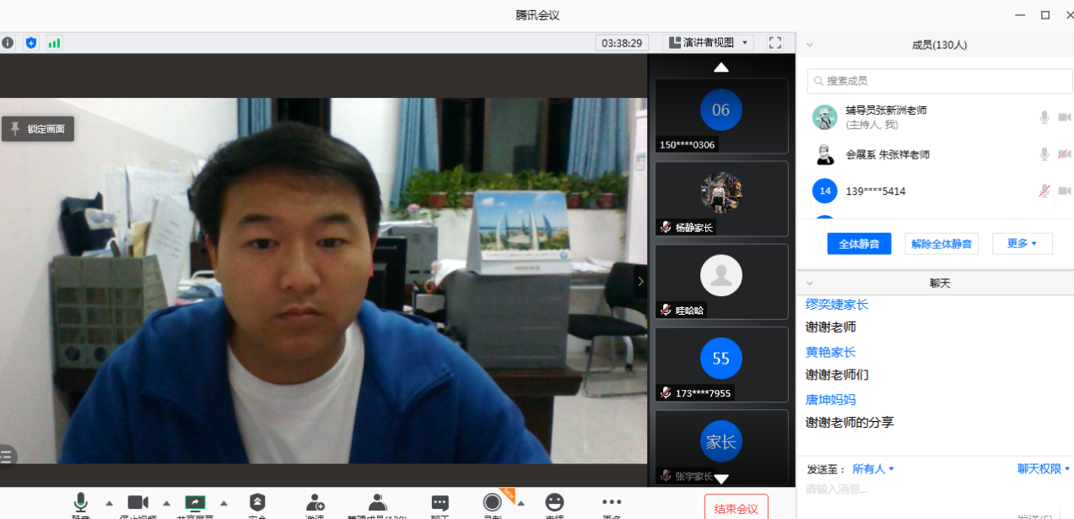The width and height of the screenshot is (1074, 519).
Task: Open the 演讲者视图 view dropdown
Action: 707,42
